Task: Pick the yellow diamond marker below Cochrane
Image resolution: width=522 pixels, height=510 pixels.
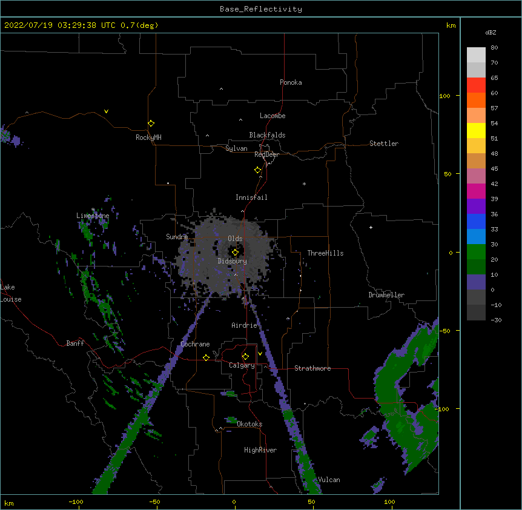Action: [206, 357]
